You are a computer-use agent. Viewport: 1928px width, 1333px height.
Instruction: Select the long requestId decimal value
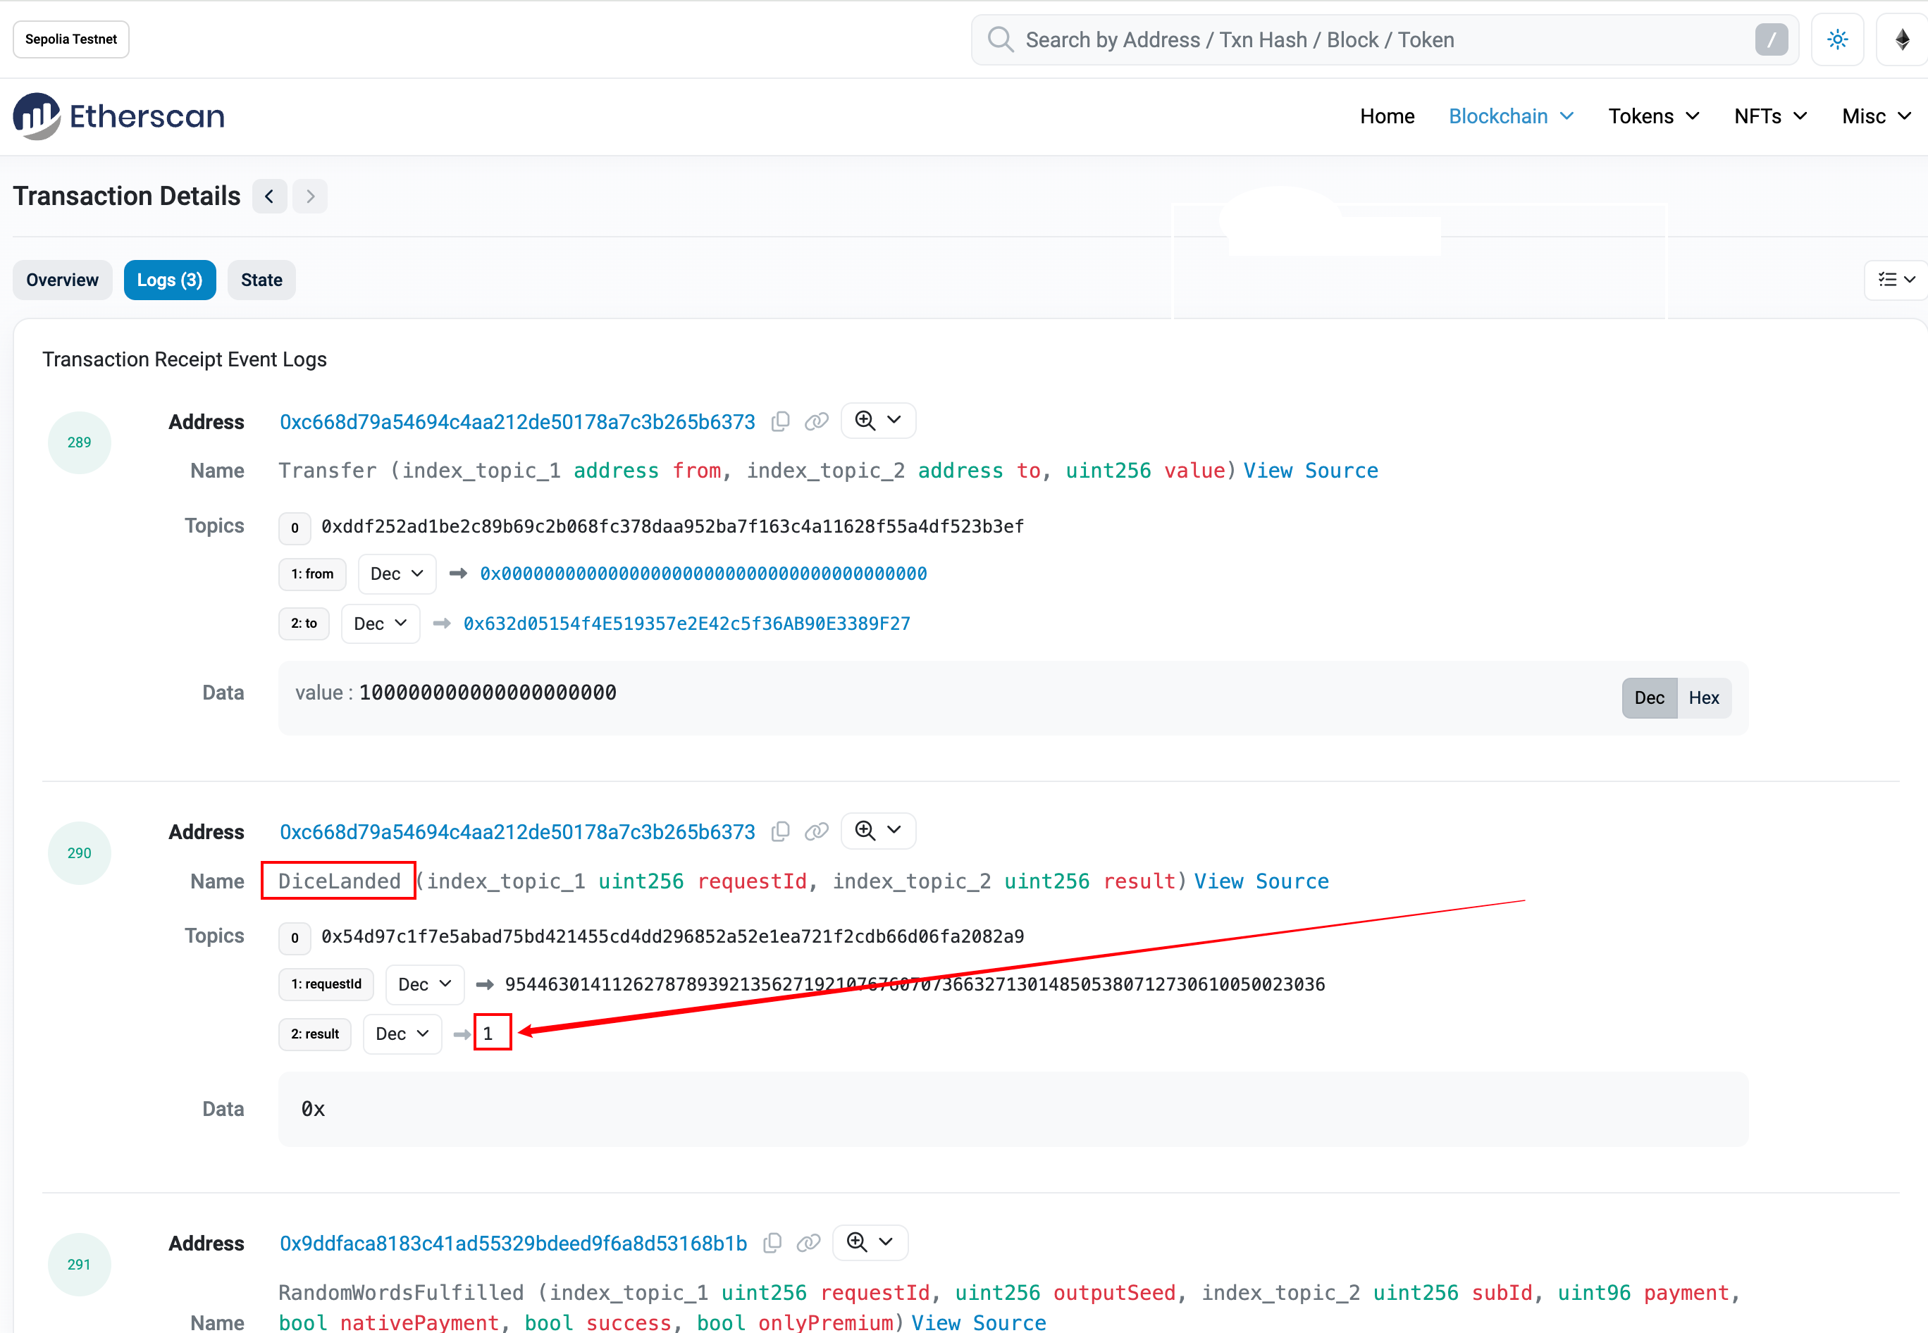point(915,984)
